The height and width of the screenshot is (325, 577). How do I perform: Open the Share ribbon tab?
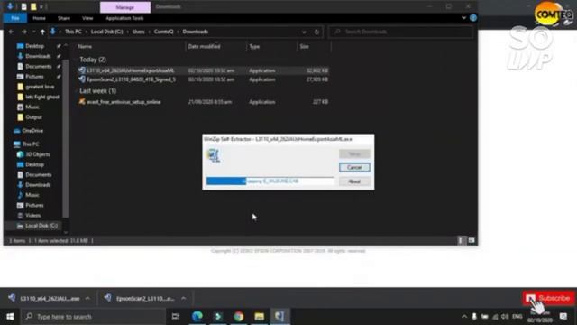(64, 18)
